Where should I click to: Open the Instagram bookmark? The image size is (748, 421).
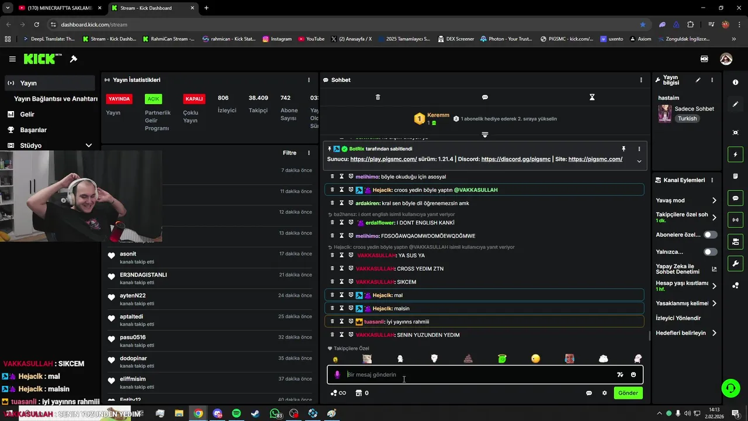[277, 39]
